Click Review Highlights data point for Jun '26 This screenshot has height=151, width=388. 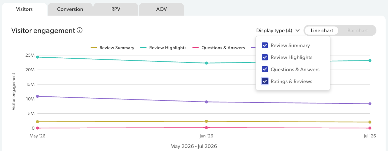click(206, 63)
